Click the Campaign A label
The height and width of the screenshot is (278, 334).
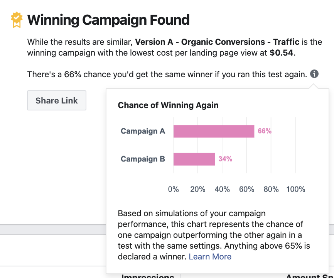[143, 131]
